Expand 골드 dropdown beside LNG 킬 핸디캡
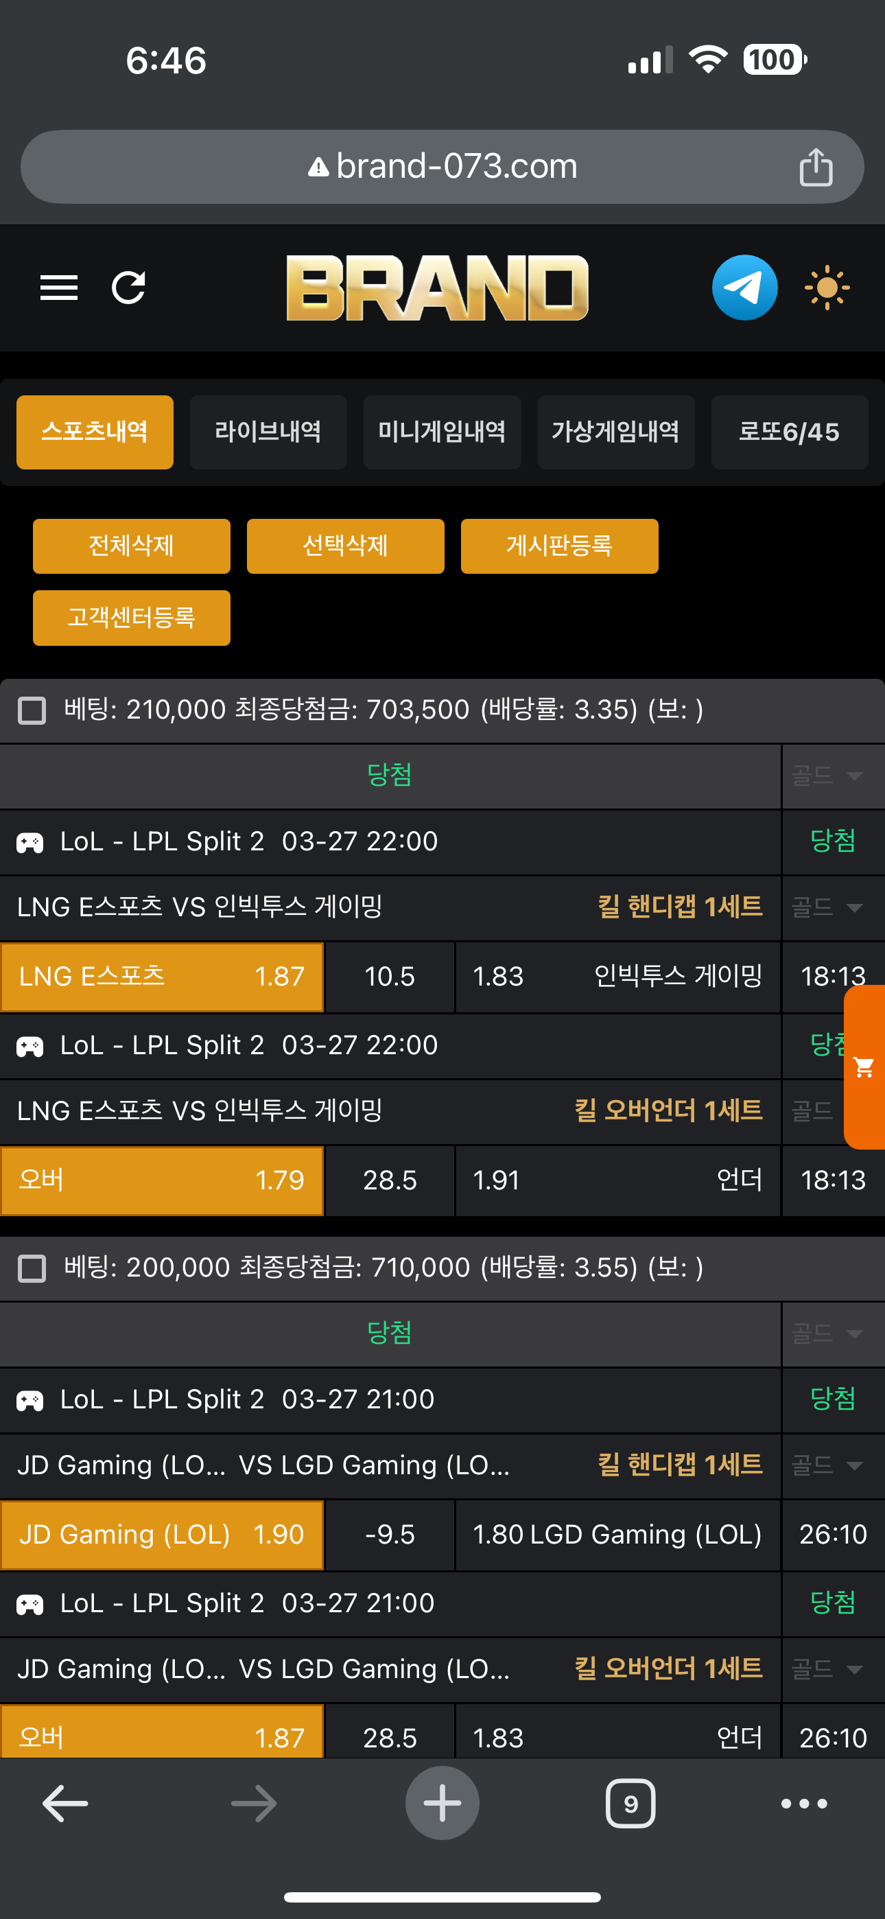This screenshot has width=885, height=1919. 827,907
